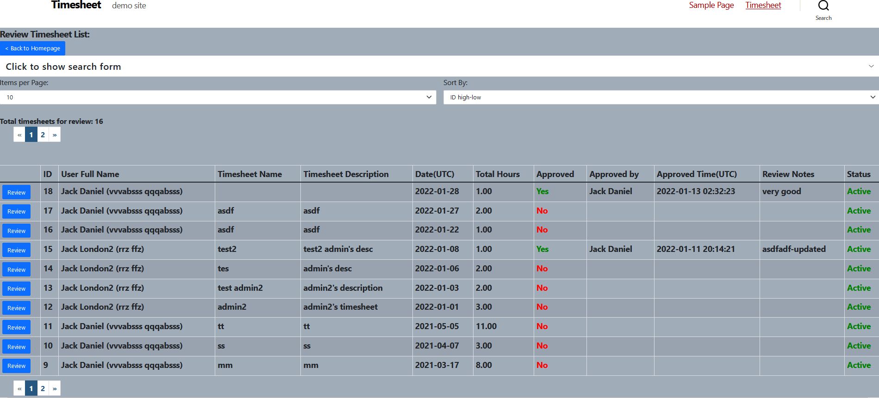The height and width of the screenshot is (398, 879).
Task: Click user name in row ID 12
Action: 102,307
